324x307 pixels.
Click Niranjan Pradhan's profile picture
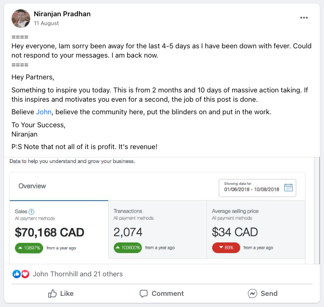tap(21, 19)
